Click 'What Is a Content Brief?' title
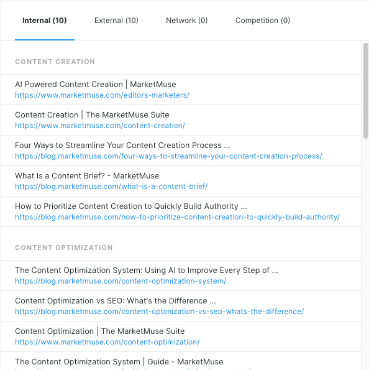This screenshot has height=370, width=369. [x=87, y=176]
